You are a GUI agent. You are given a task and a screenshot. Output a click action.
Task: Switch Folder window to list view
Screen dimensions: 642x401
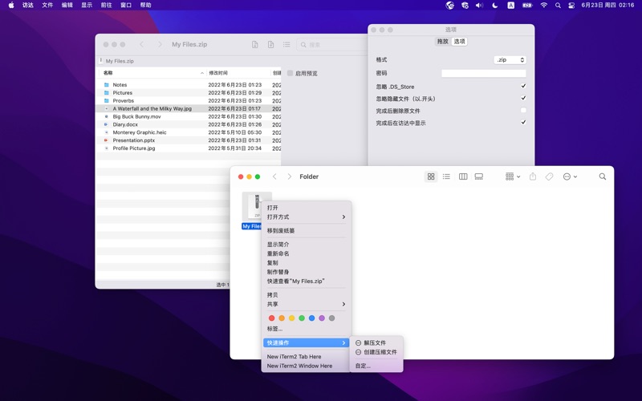tap(446, 176)
